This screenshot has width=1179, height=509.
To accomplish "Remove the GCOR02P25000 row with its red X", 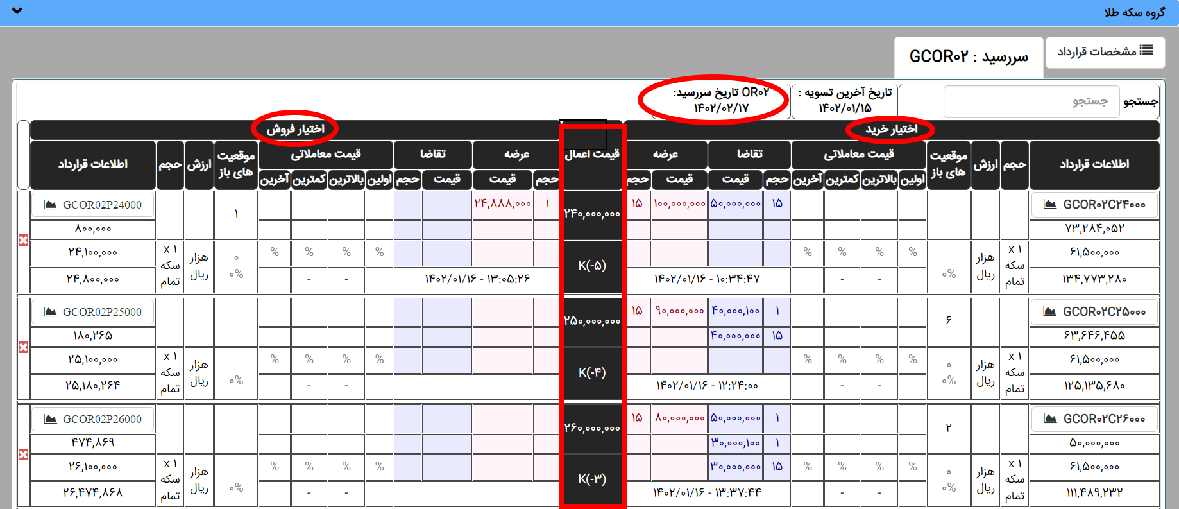I will (x=23, y=347).
